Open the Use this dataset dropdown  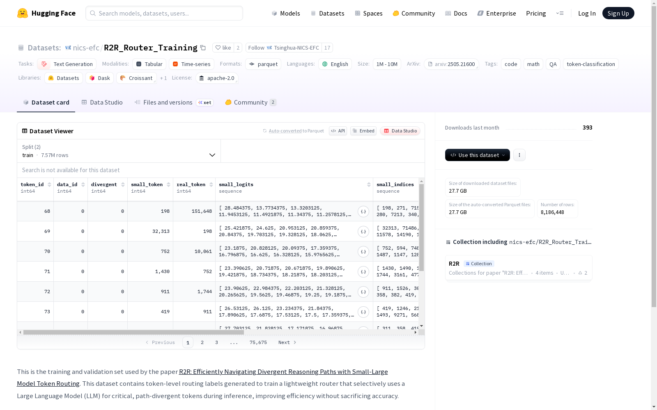coord(478,155)
